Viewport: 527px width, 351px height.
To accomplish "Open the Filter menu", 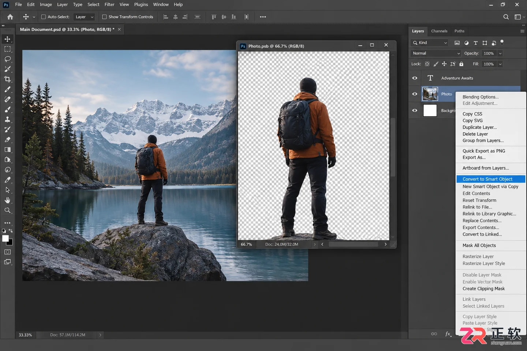I will [x=109, y=4].
